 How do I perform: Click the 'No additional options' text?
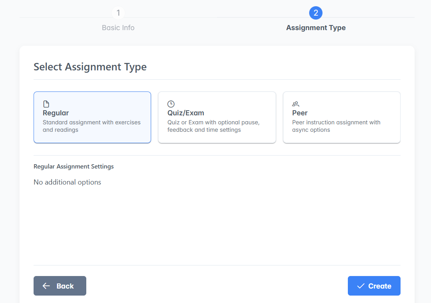coord(68,182)
